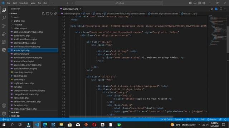This screenshot has width=229, height=128.
Task: Open the Run and Debug view
Action: [x=4, y=34]
